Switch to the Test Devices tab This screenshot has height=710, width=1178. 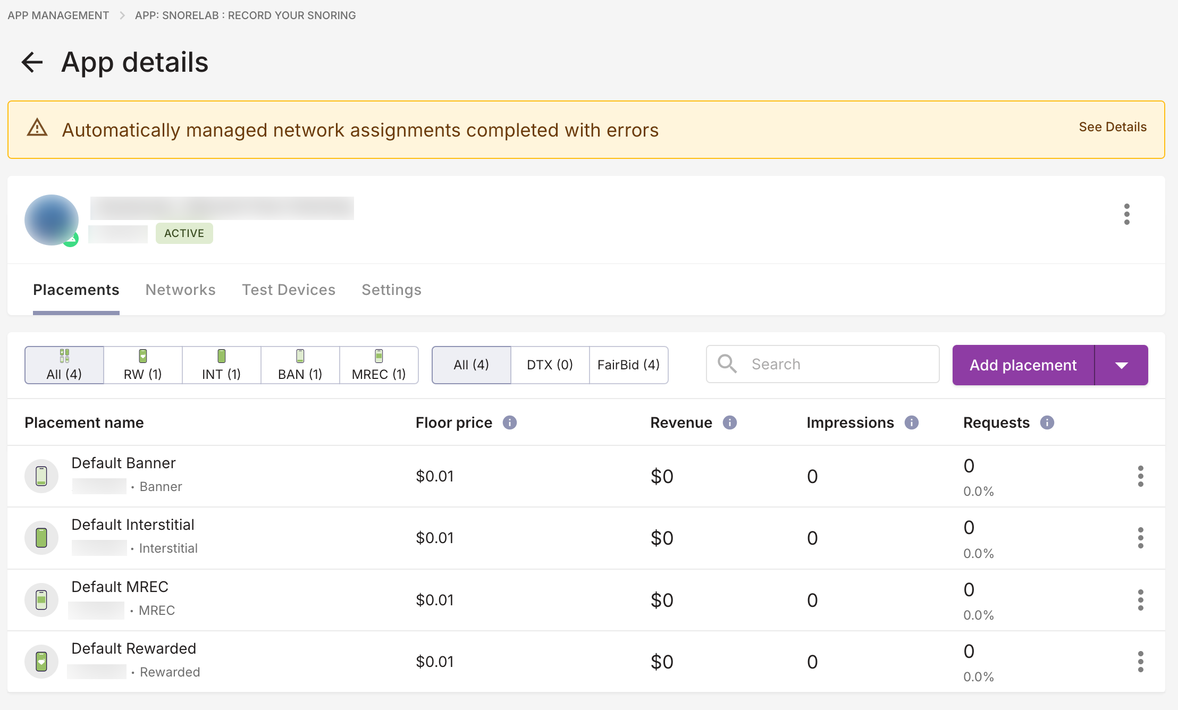(x=289, y=290)
